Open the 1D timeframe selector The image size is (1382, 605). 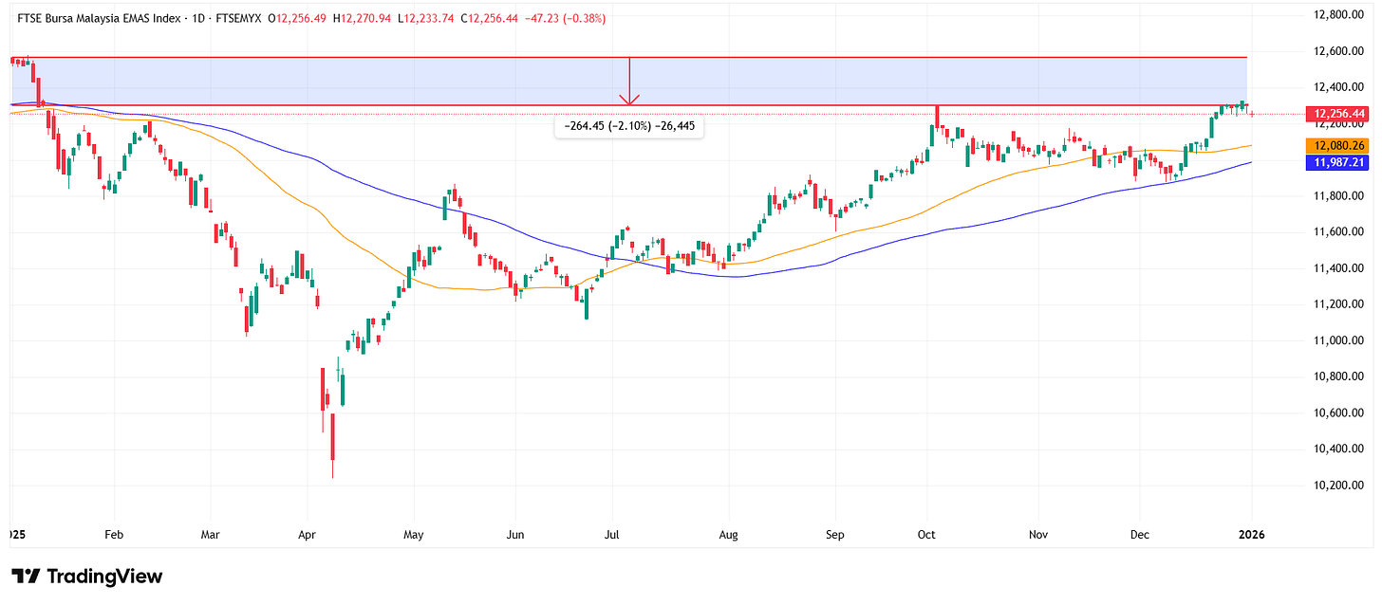point(198,16)
